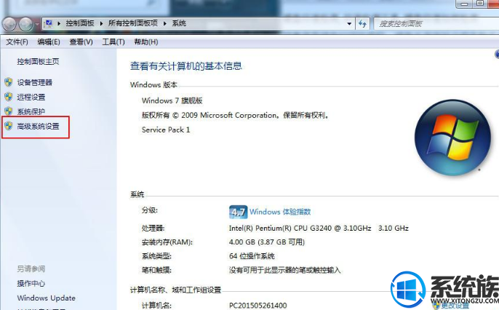This screenshot has height=310, width=499.
Task: Click 控制面板 breadcrumb in address bar
Action: pyautogui.click(x=80, y=23)
